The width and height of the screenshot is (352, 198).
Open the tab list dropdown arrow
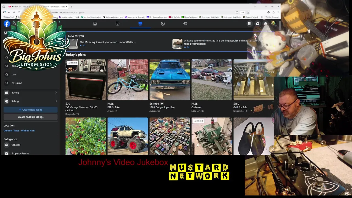[x=255, y=7]
